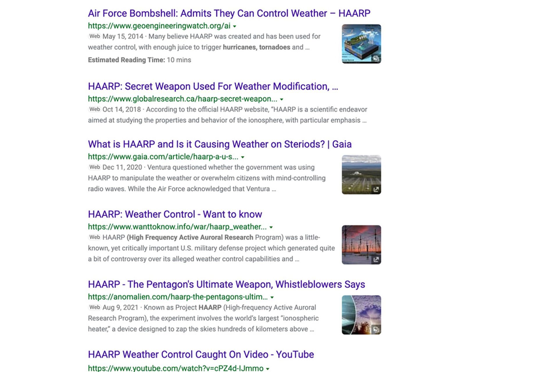Open 'HAARP: Weather Control - Want to know' link

point(175,214)
